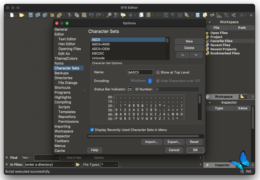The height and width of the screenshot is (180, 260).
Task: Open the Toolbars options page
Action: 62,141
